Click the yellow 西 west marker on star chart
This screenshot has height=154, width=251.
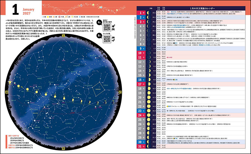pyautogui.click(x=120, y=92)
